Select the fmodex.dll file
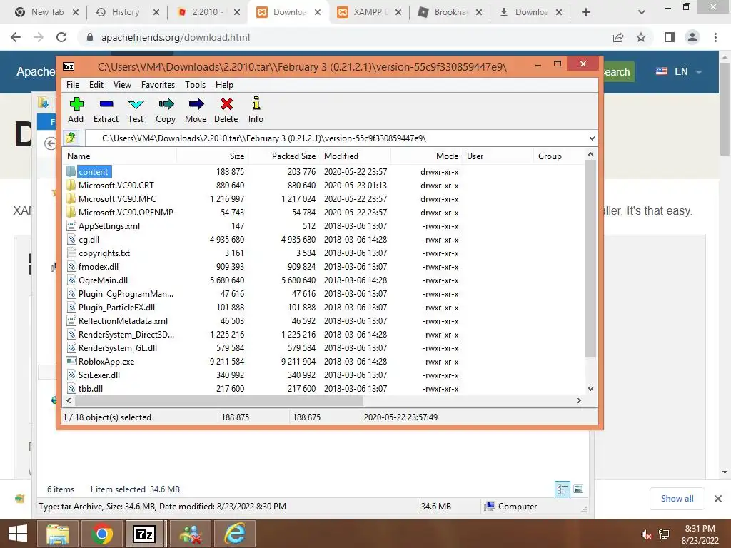Viewport: 731px width, 548px height. coord(99,267)
